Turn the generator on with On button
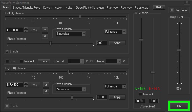This screenshot has height=112, width=192. (x=179, y=106)
